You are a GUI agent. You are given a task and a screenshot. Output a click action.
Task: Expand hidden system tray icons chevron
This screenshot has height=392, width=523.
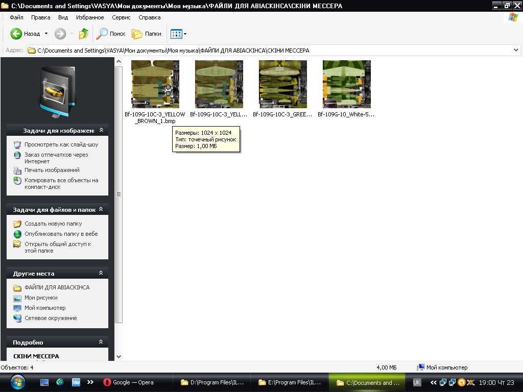(433, 382)
